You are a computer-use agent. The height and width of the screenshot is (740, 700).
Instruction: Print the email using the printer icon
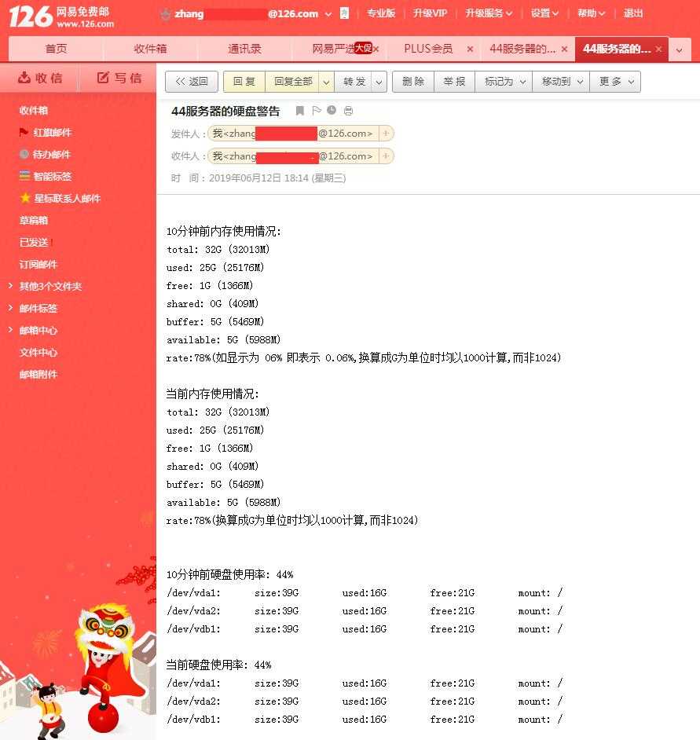348,111
